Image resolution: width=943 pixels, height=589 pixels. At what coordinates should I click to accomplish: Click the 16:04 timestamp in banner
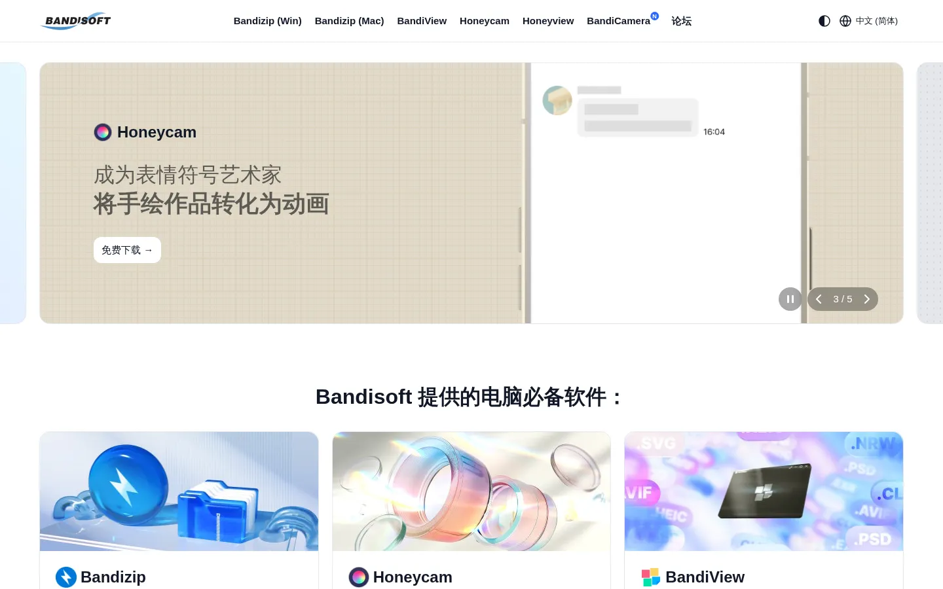(x=714, y=132)
